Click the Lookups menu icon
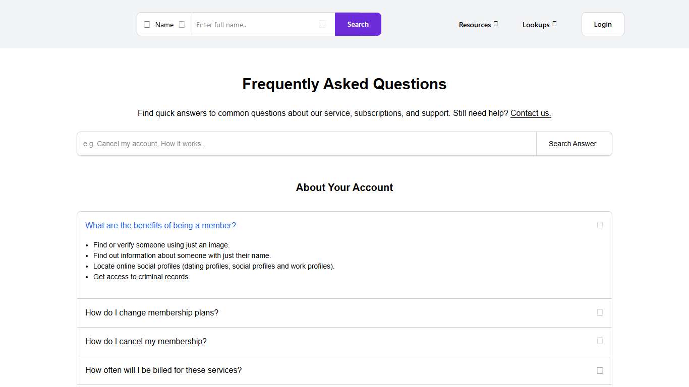Screen dimensions: 689x387 554,24
